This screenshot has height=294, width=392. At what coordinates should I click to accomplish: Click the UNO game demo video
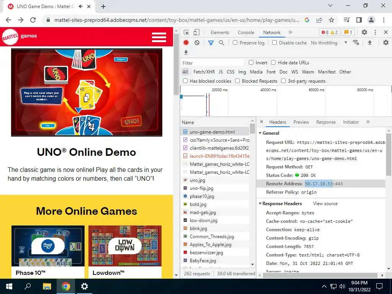[x=87, y=92]
